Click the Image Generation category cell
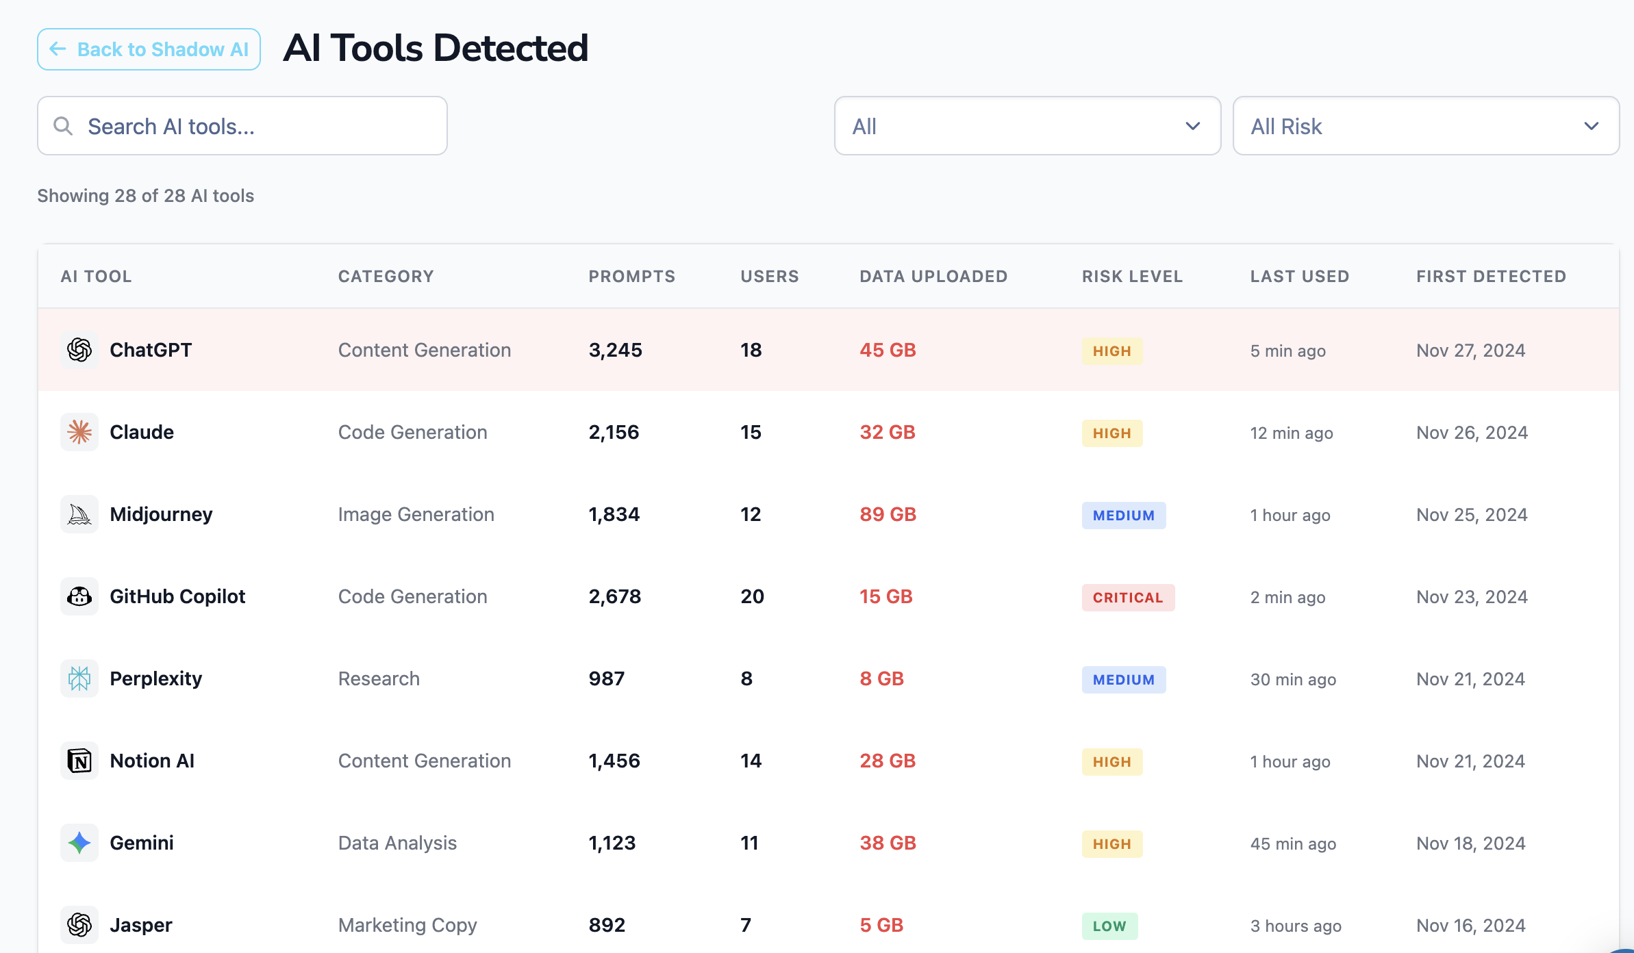Viewport: 1634px width, 953px height. pos(416,514)
